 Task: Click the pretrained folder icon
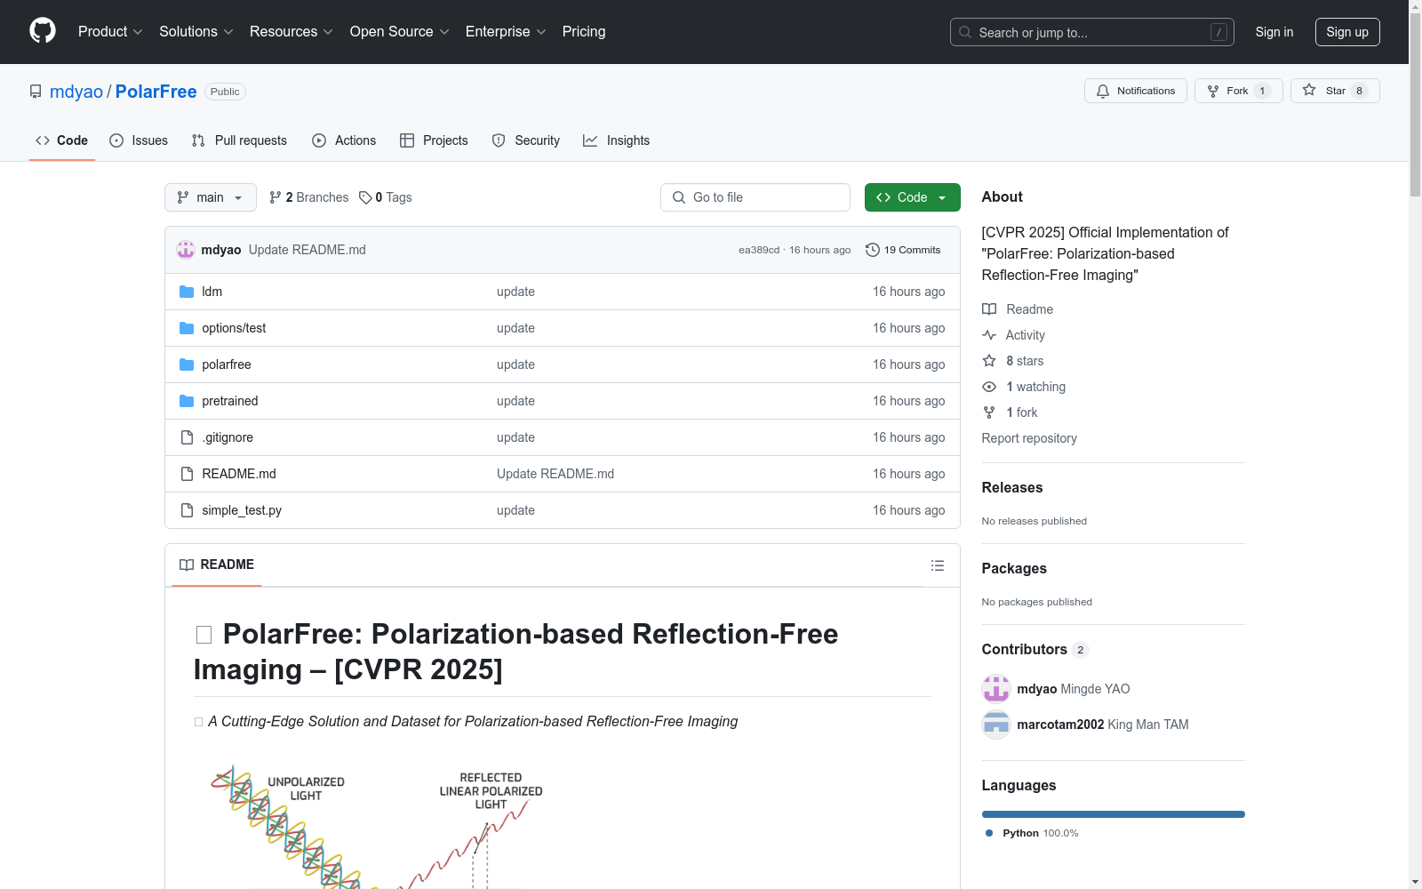(187, 401)
